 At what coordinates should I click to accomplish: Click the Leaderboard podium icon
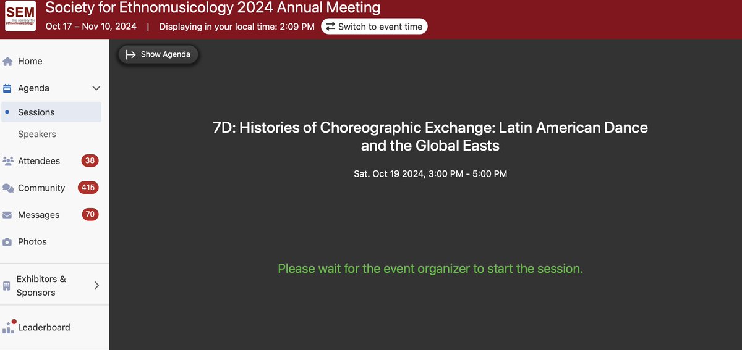click(x=9, y=327)
